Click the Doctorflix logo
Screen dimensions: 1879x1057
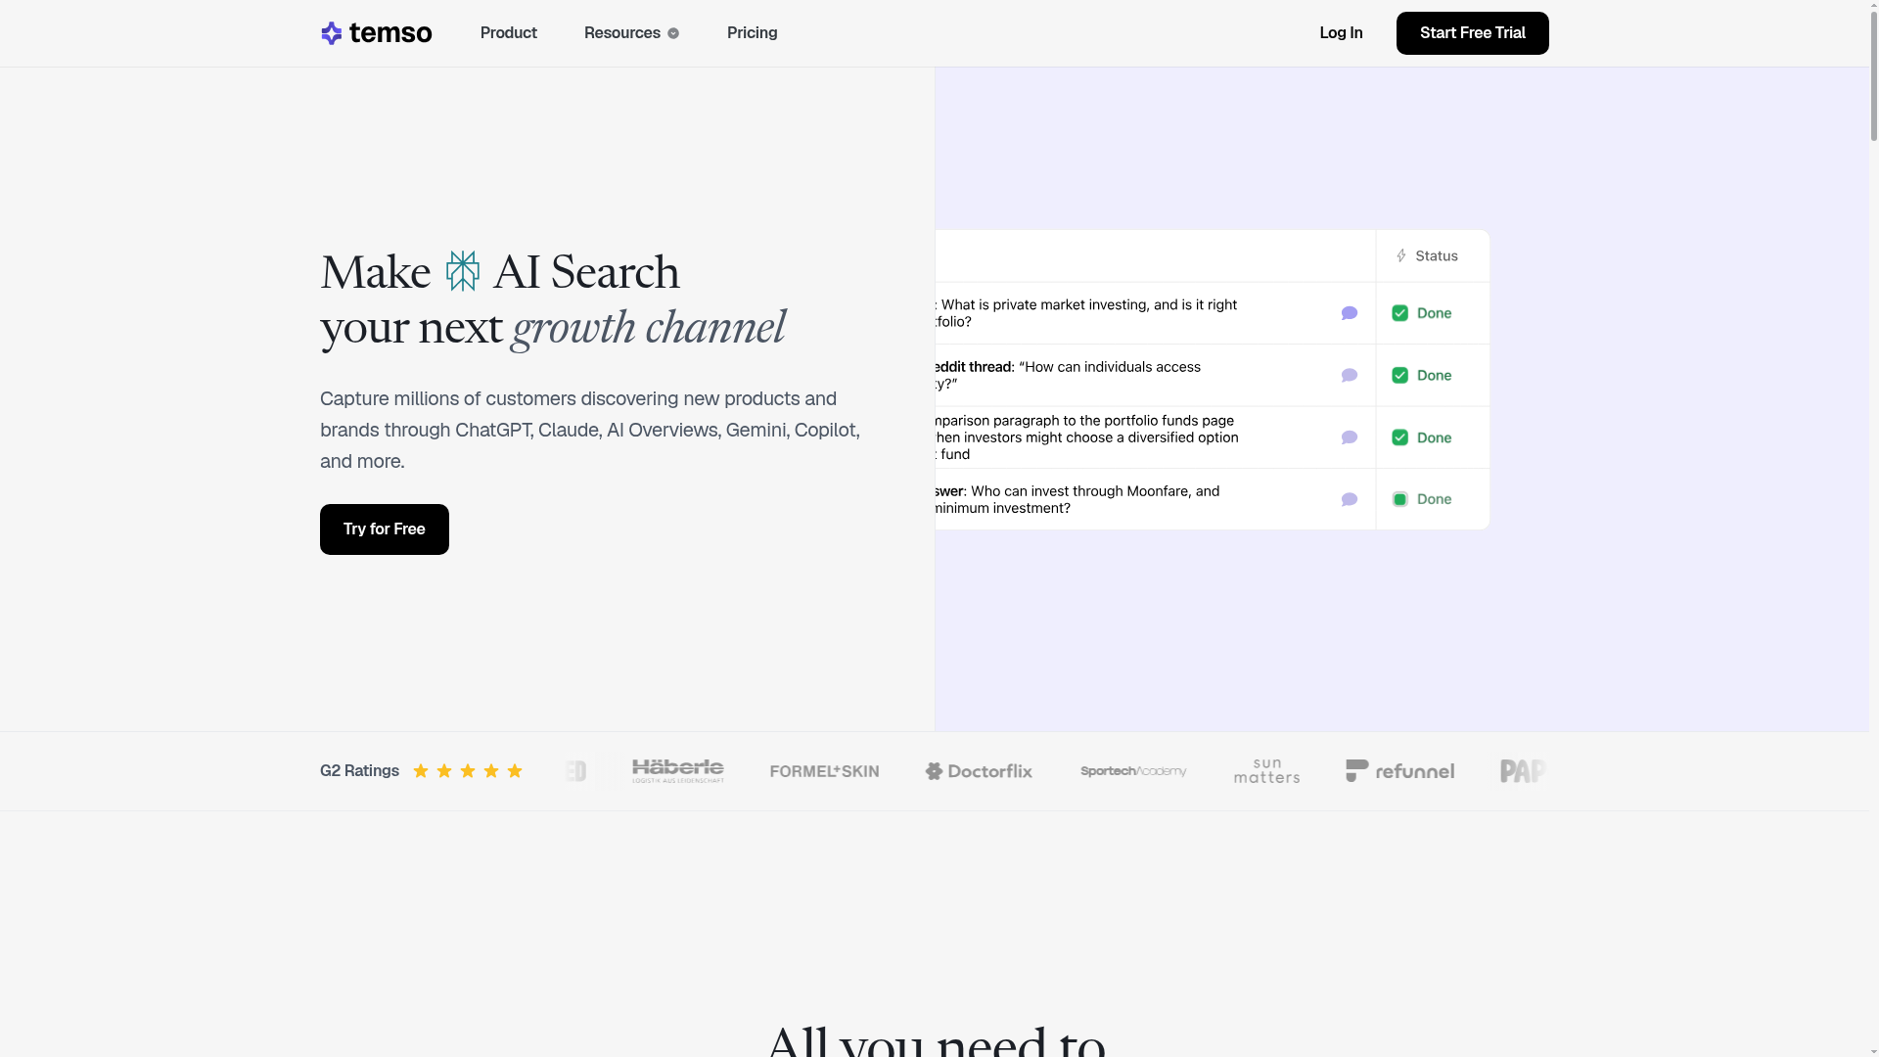pos(979,771)
